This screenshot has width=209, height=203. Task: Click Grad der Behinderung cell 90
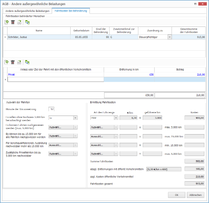(x=101, y=37)
